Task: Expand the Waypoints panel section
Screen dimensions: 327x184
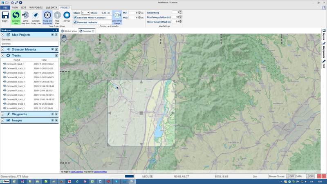Action: [x=3, y=114]
